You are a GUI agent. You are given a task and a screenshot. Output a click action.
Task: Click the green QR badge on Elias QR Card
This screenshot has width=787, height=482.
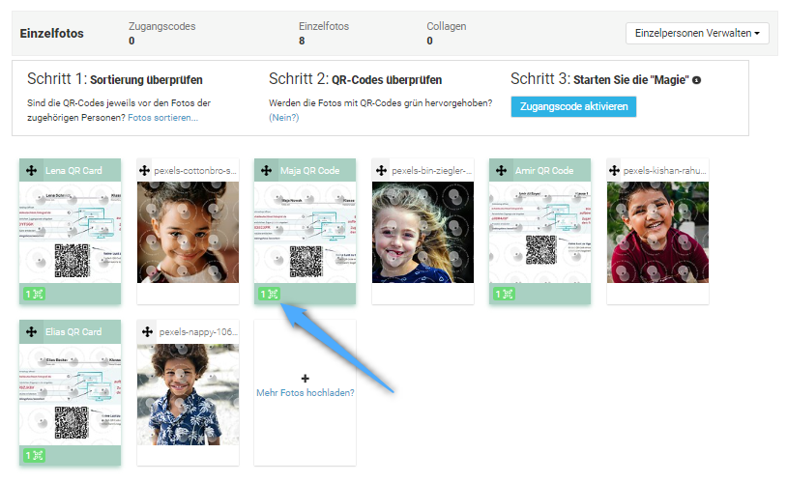[34, 455]
